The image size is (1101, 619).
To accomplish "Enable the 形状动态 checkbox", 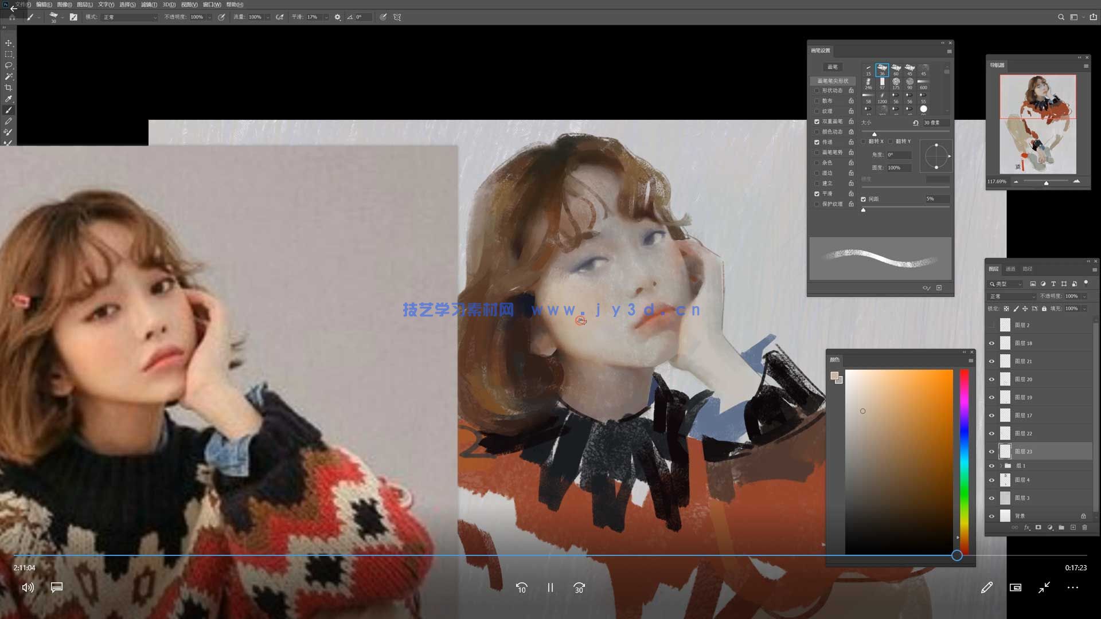I will pos(817,91).
